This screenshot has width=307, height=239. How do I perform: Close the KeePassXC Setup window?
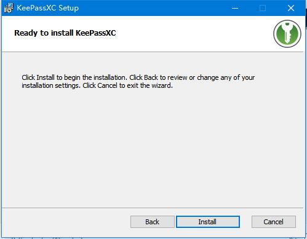291,8
